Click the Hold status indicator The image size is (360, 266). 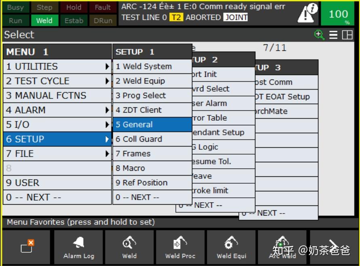coord(74,8)
